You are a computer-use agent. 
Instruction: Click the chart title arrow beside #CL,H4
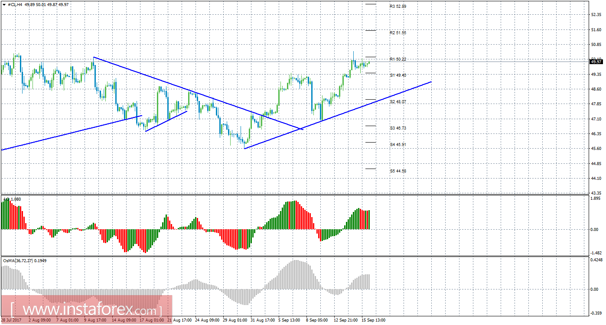click(x=4, y=4)
